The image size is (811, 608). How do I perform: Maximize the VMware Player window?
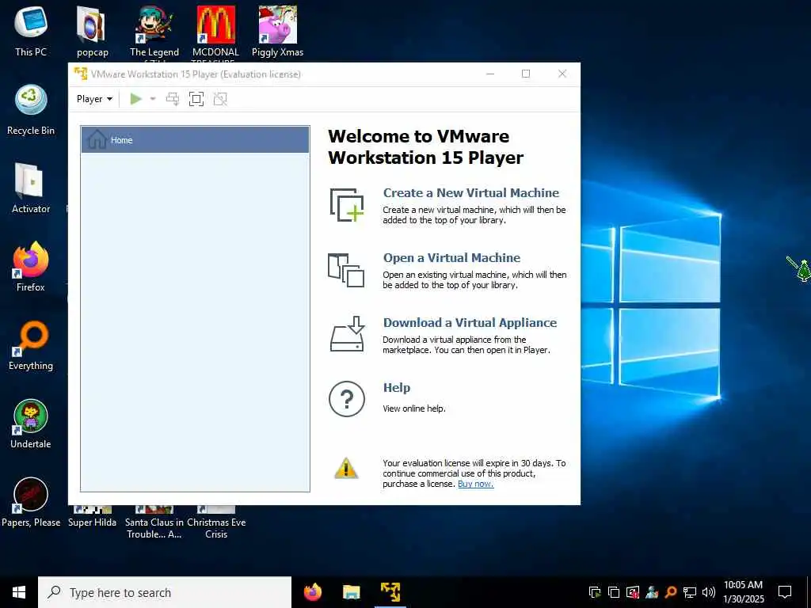coord(526,74)
